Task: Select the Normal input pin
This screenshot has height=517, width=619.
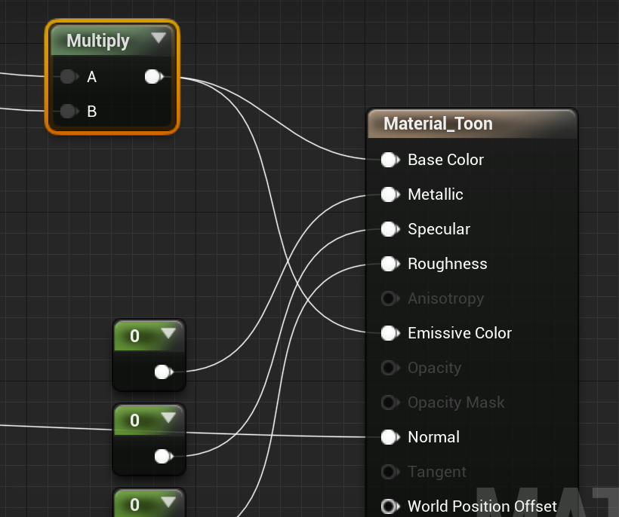Action: [x=390, y=437]
